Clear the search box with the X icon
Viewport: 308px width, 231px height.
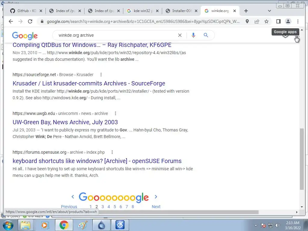coord(180,35)
